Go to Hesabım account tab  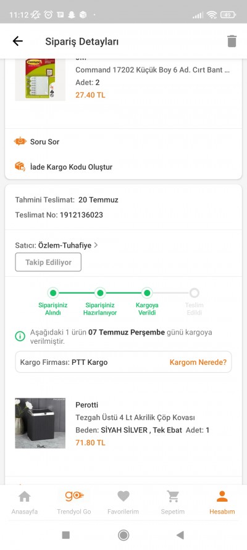coord(222,502)
